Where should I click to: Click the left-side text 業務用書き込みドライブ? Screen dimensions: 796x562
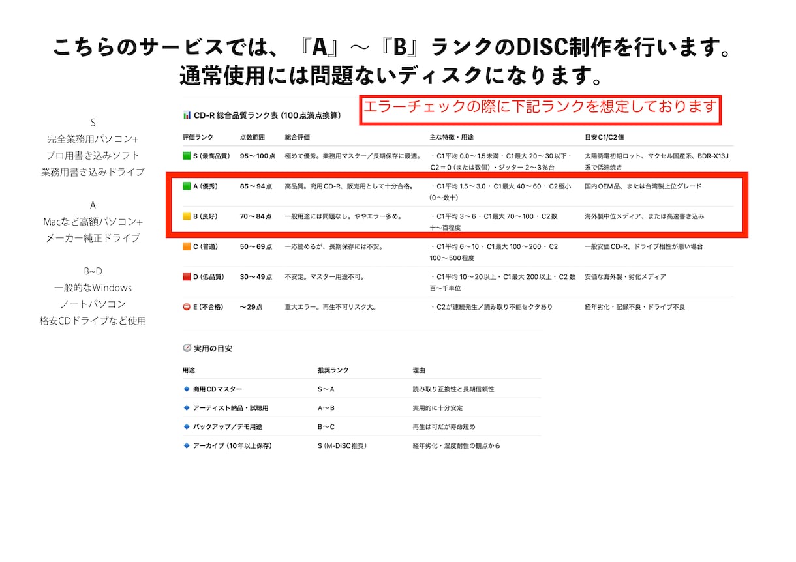[93, 172]
